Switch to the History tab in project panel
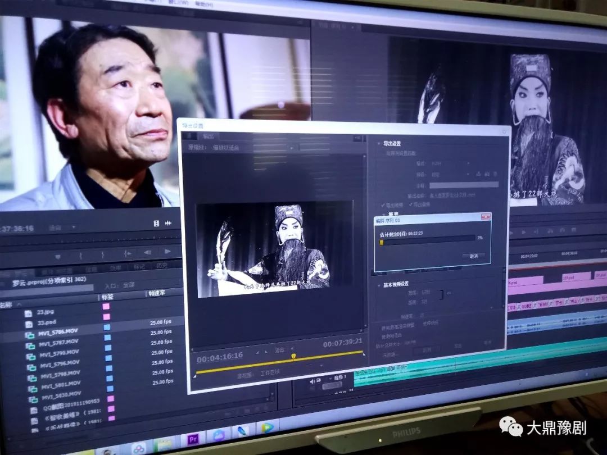 [162, 265]
